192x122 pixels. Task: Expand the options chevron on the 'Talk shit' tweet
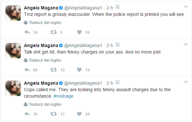point(186,44)
